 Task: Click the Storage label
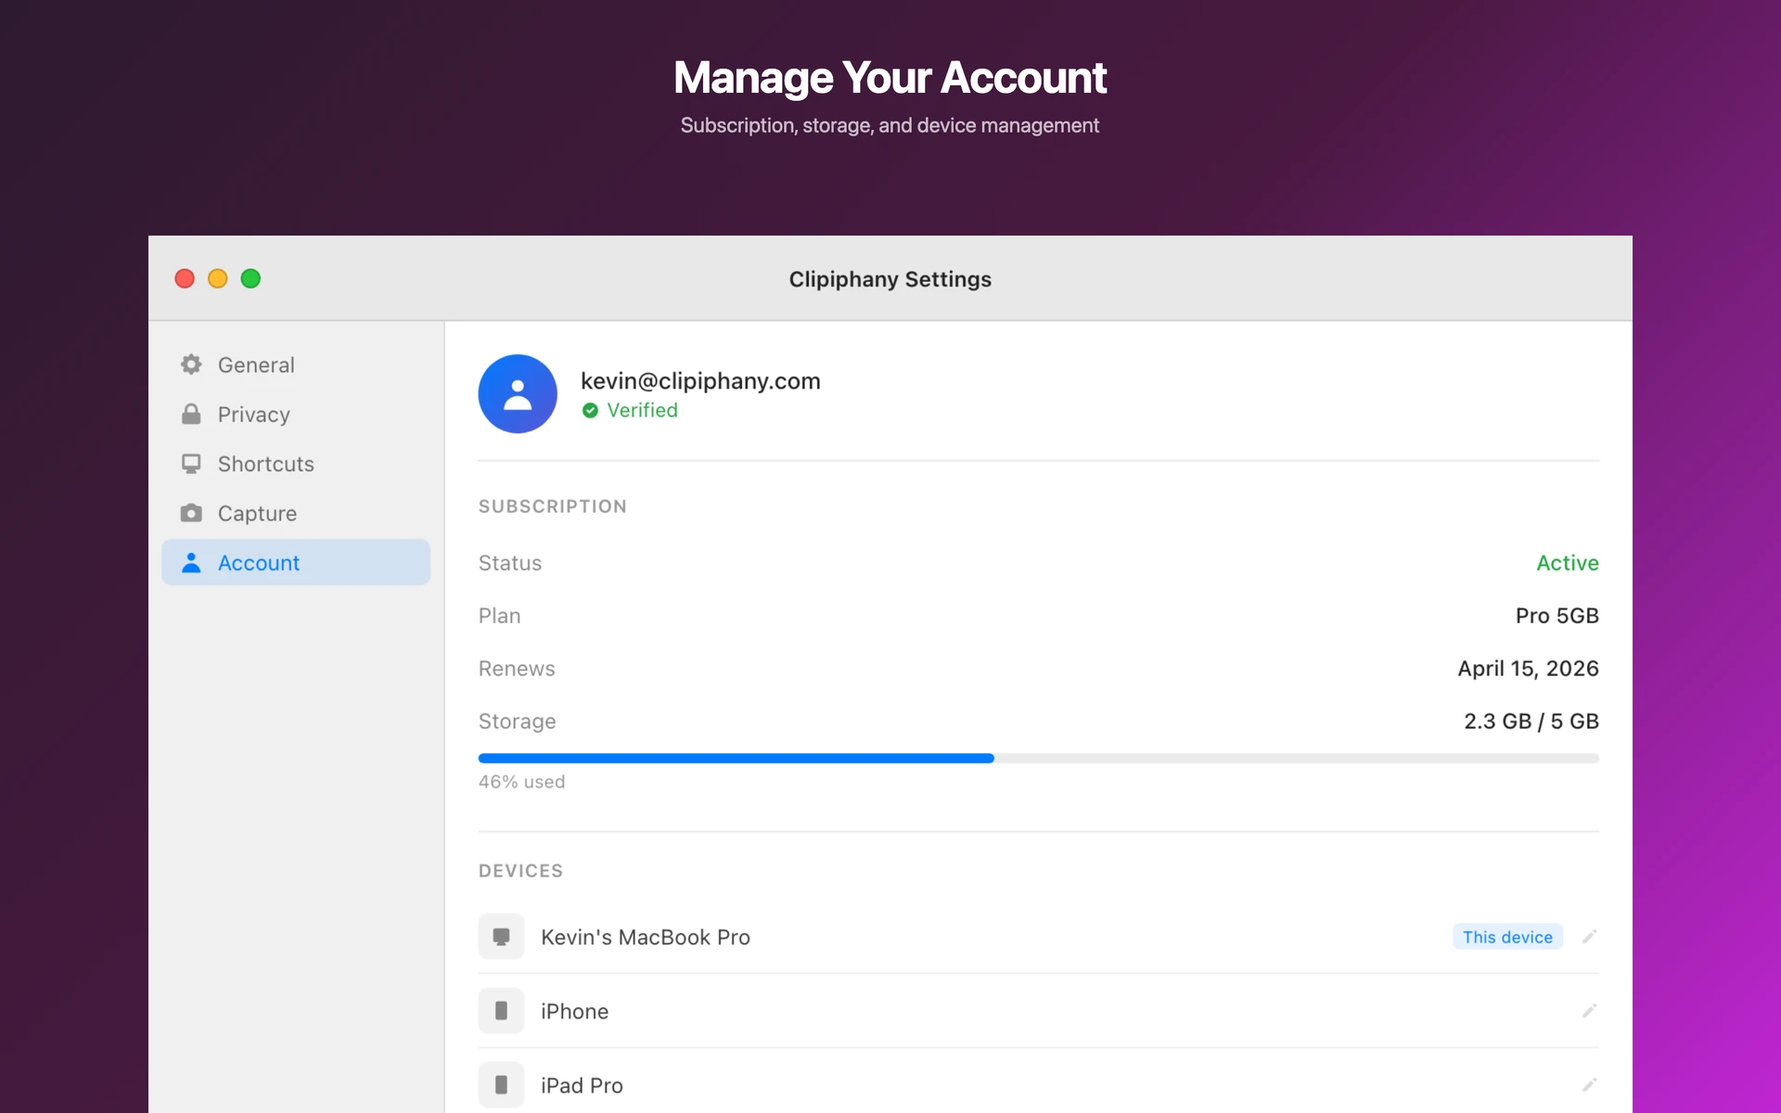(517, 722)
